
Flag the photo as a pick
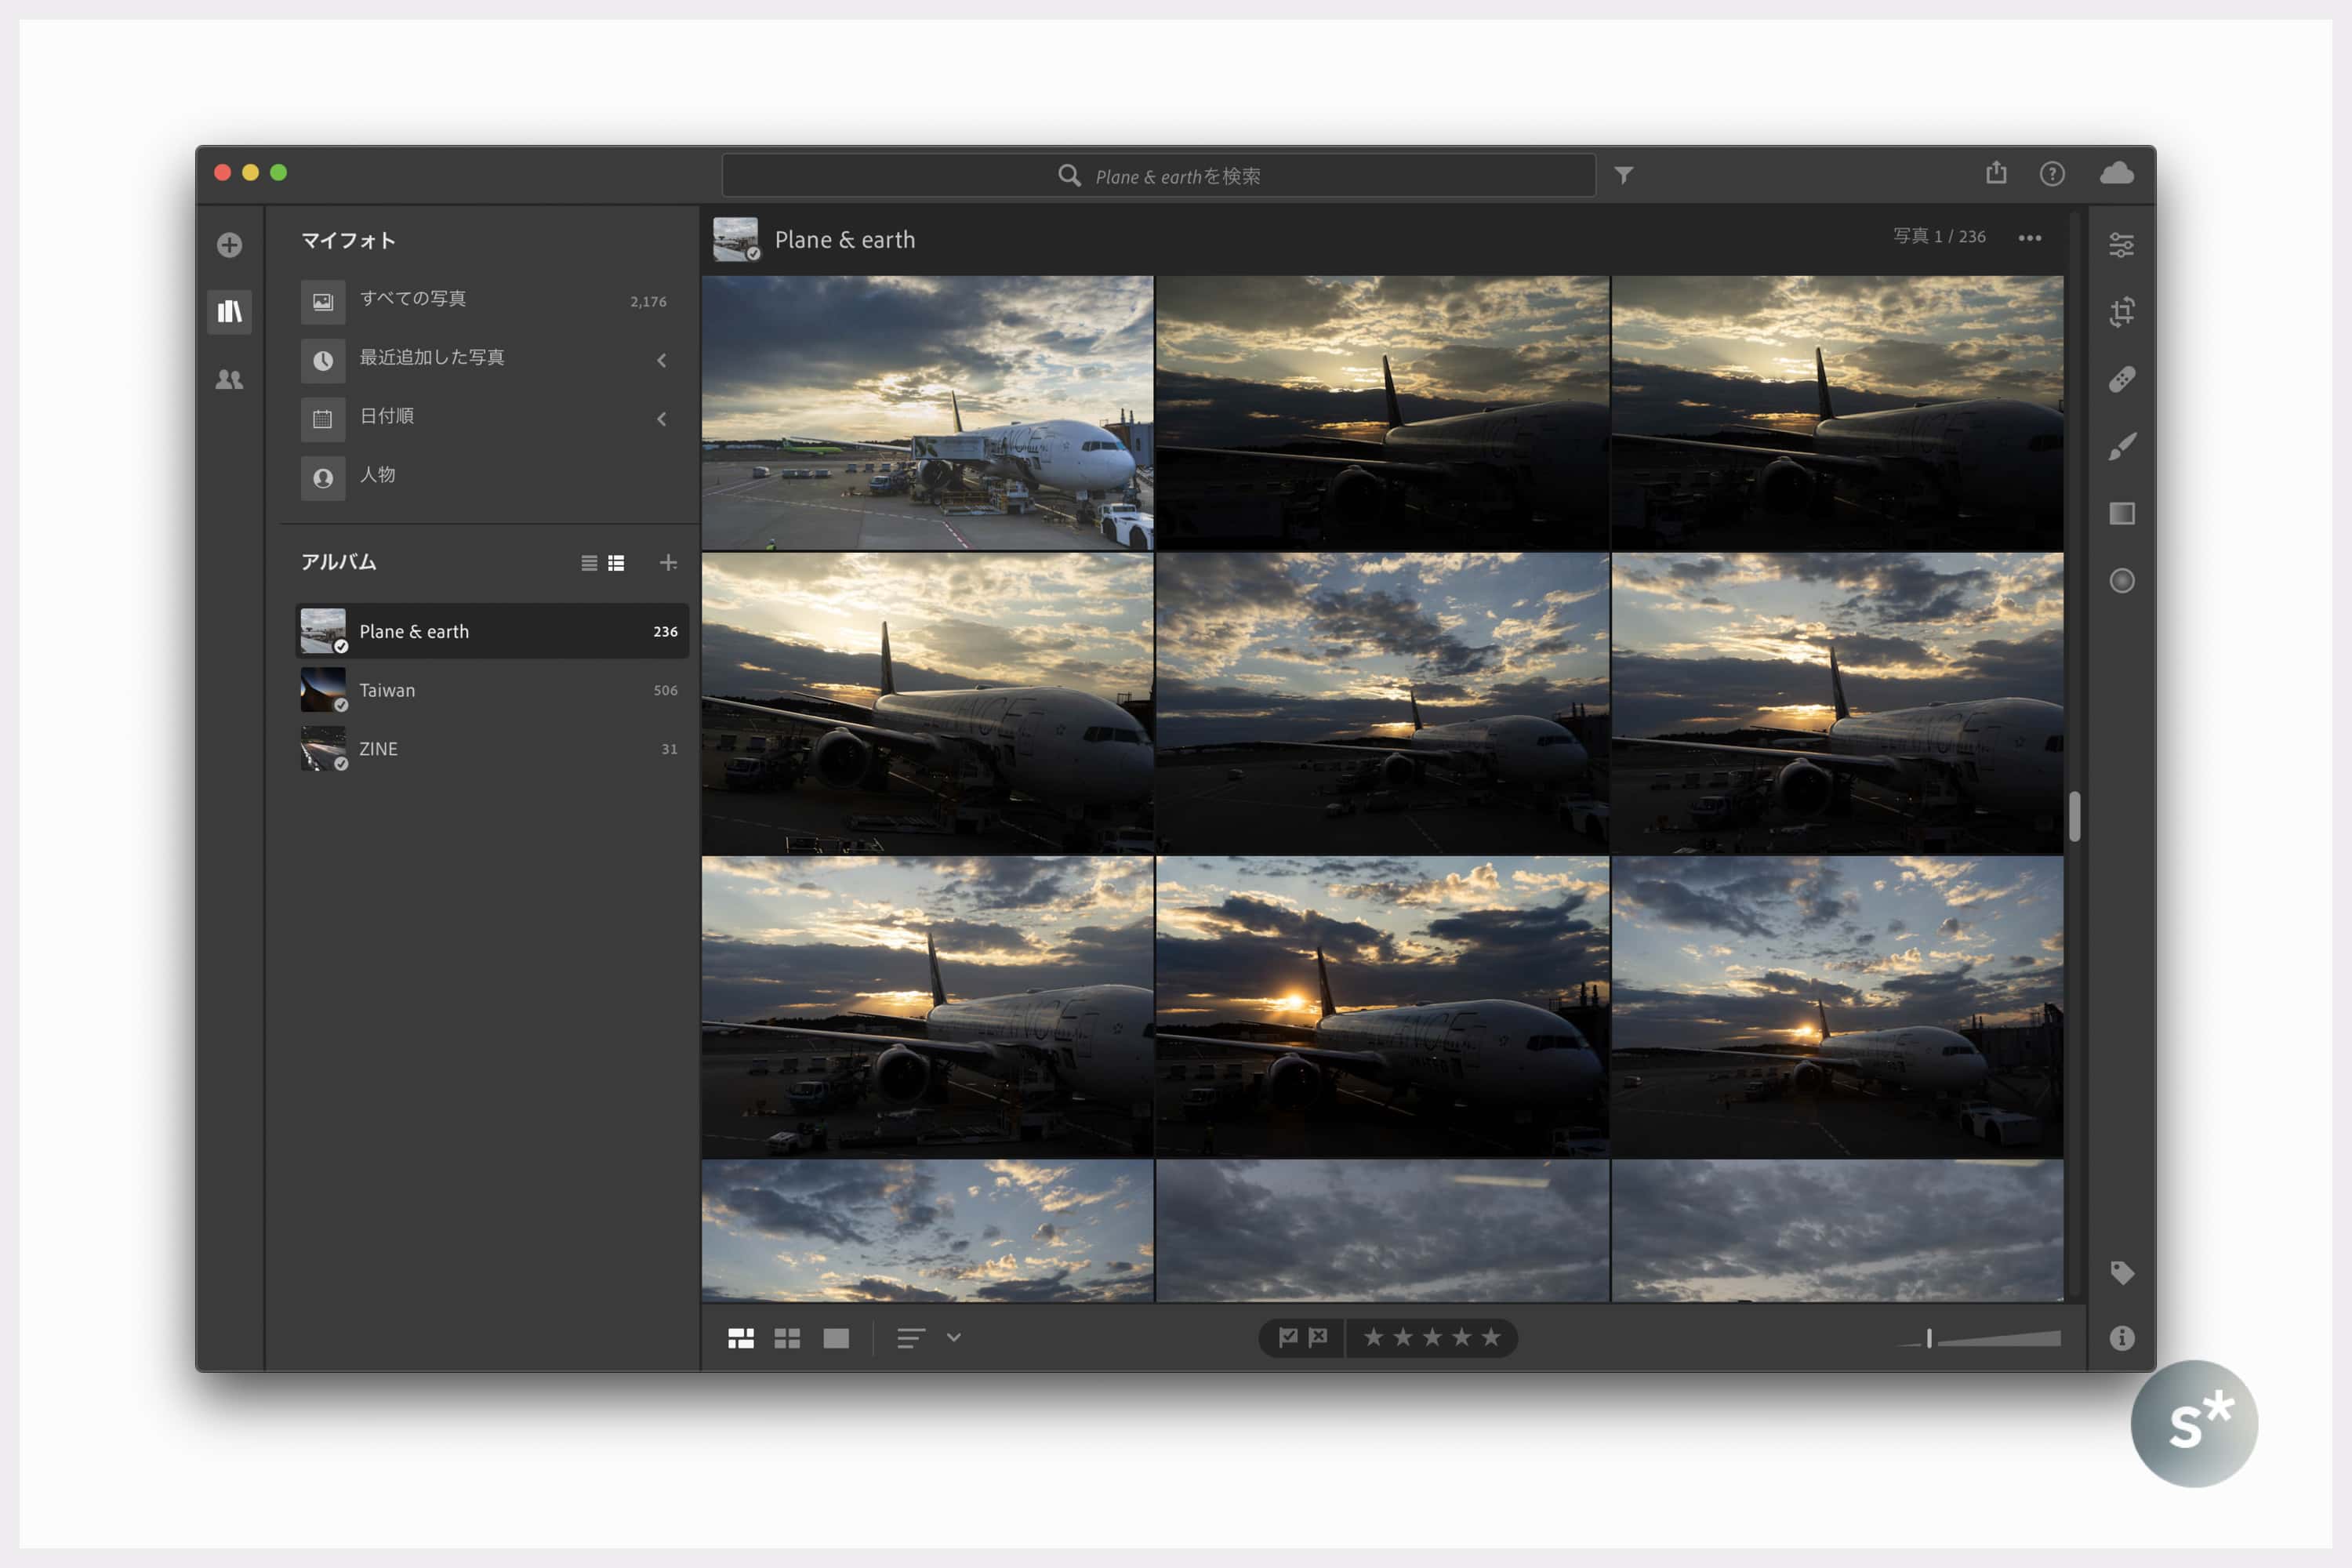pyautogui.click(x=1288, y=1337)
